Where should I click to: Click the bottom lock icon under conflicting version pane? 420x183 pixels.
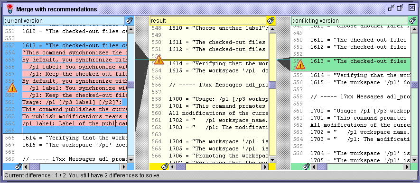click(x=307, y=167)
